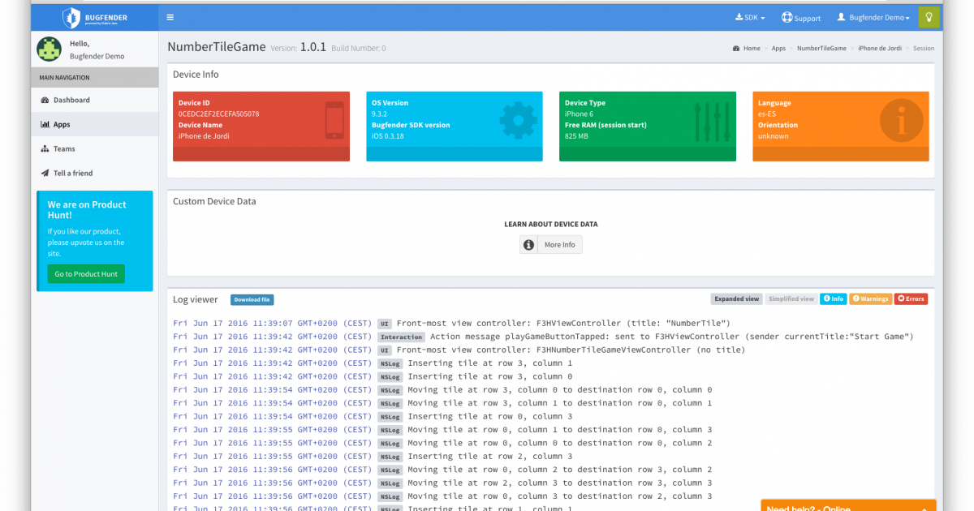Click the 'Inserting tile at row 3, column 1' log
The image size is (974, 511).
(490, 363)
